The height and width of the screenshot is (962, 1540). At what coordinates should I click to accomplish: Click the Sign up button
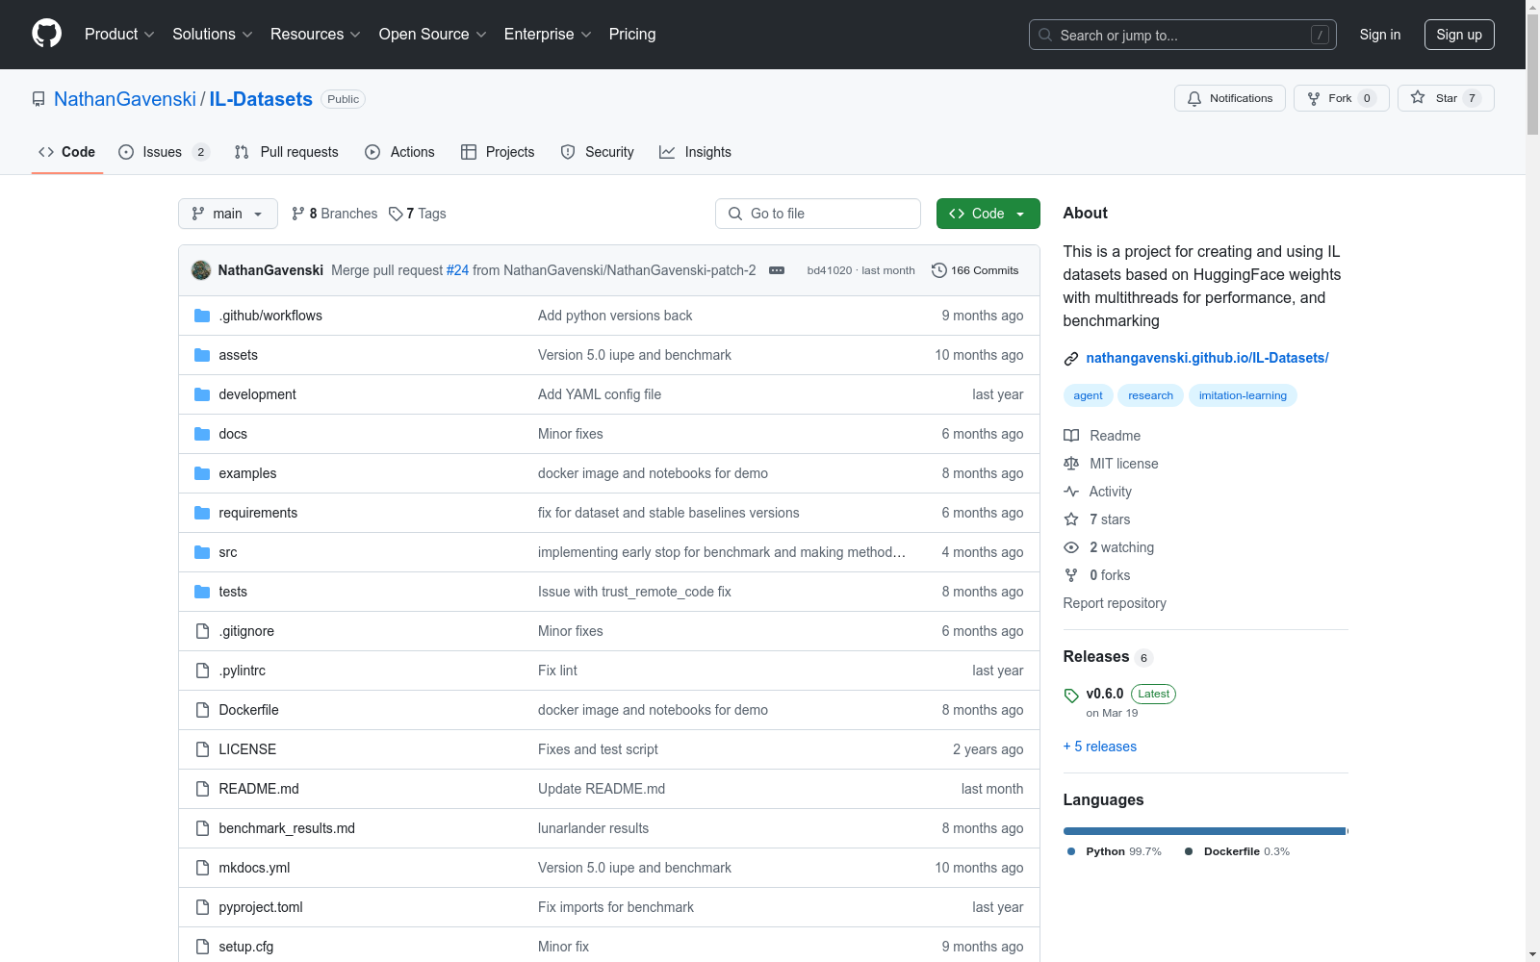(1459, 35)
